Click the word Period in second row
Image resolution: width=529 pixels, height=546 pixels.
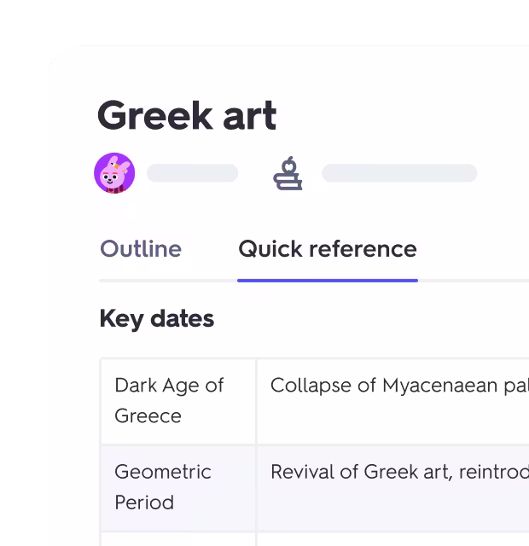pyautogui.click(x=144, y=502)
